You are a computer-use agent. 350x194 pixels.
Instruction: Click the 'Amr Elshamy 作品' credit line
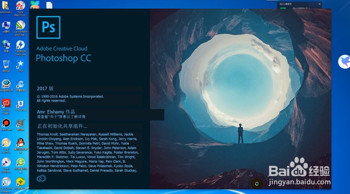pyautogui.click(x=56, y=112)
